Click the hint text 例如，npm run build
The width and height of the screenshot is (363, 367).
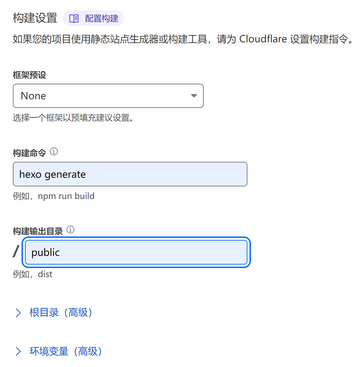point(53,196)
